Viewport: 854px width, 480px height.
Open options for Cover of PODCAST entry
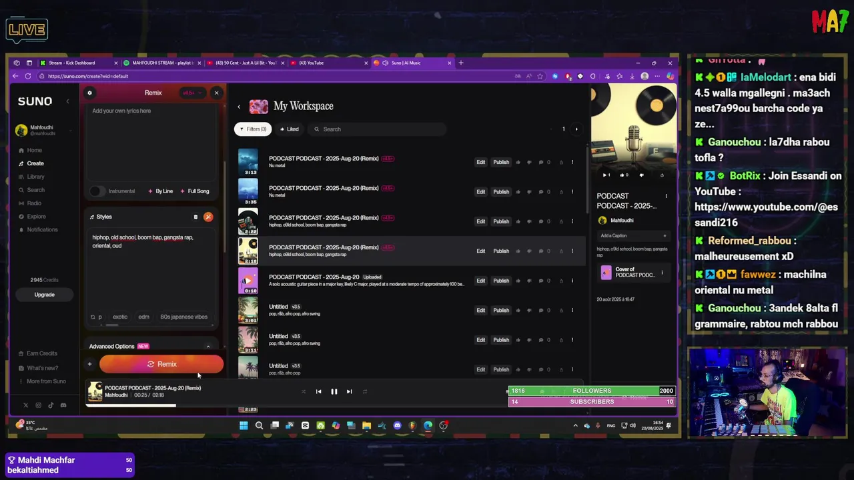coord(662,272)
